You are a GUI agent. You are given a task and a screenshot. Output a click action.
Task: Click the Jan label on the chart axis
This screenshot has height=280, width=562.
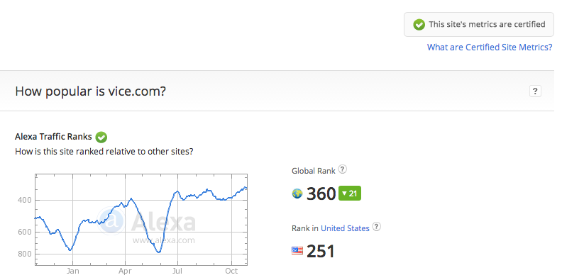click(73, 271)
